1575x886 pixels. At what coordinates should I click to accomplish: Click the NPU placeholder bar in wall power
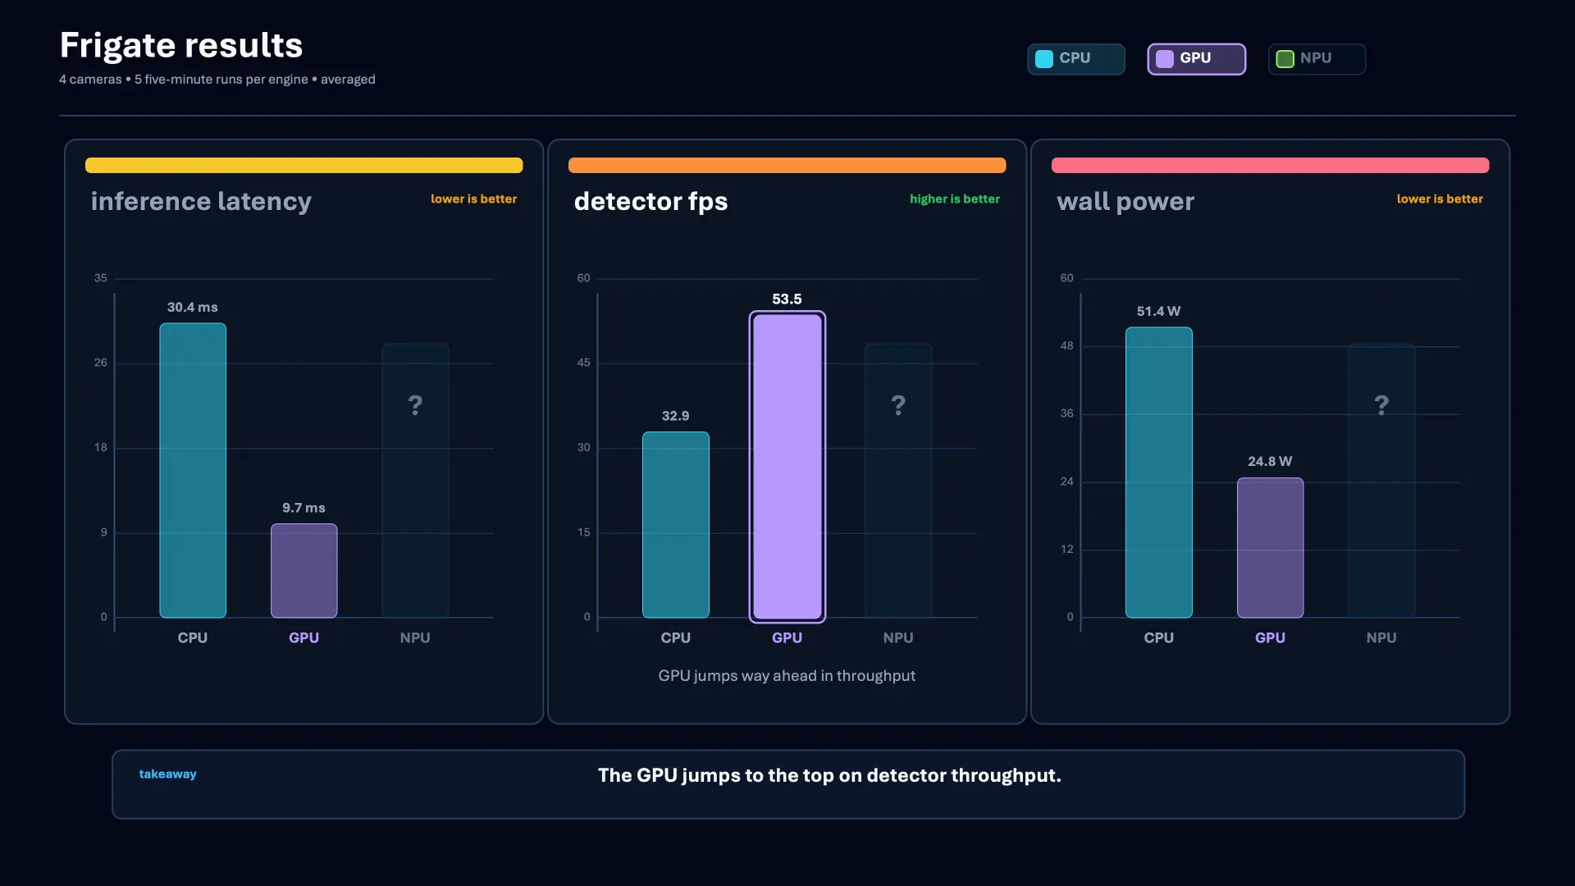click(x=1381, y=480)
